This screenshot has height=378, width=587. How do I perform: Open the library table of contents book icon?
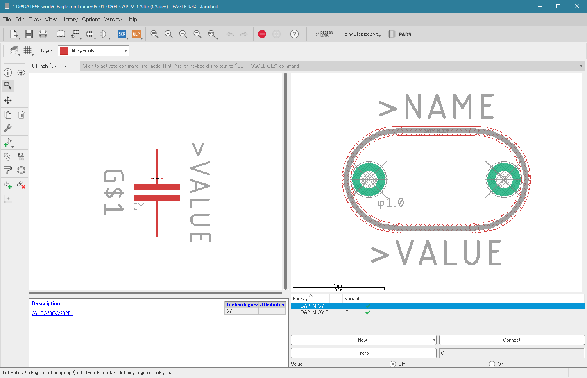click(61, 34)
